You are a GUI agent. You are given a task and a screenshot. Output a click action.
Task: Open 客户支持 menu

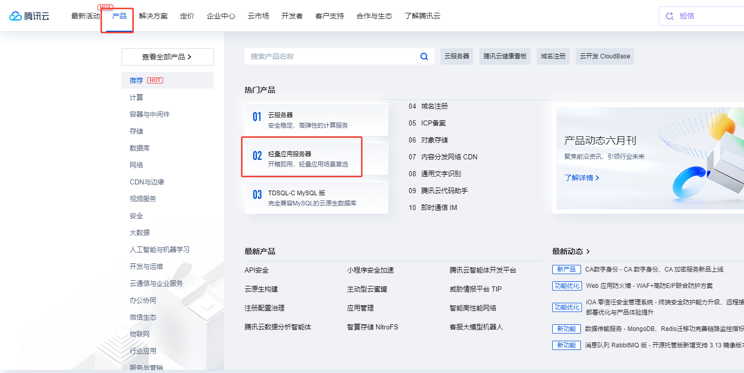(x=330, y=16)
